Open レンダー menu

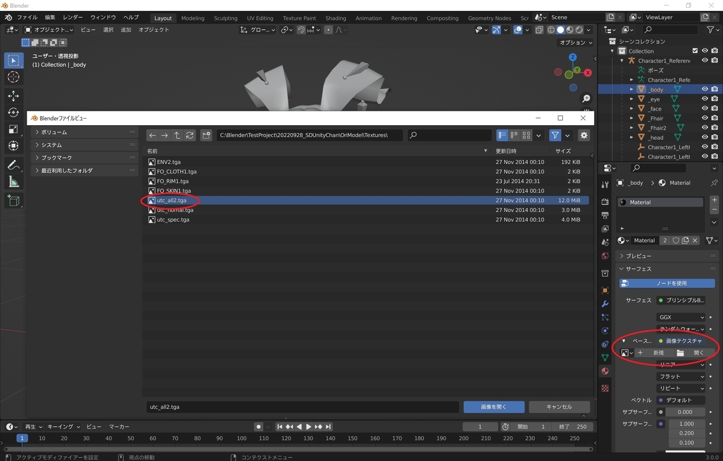(73, 17)
